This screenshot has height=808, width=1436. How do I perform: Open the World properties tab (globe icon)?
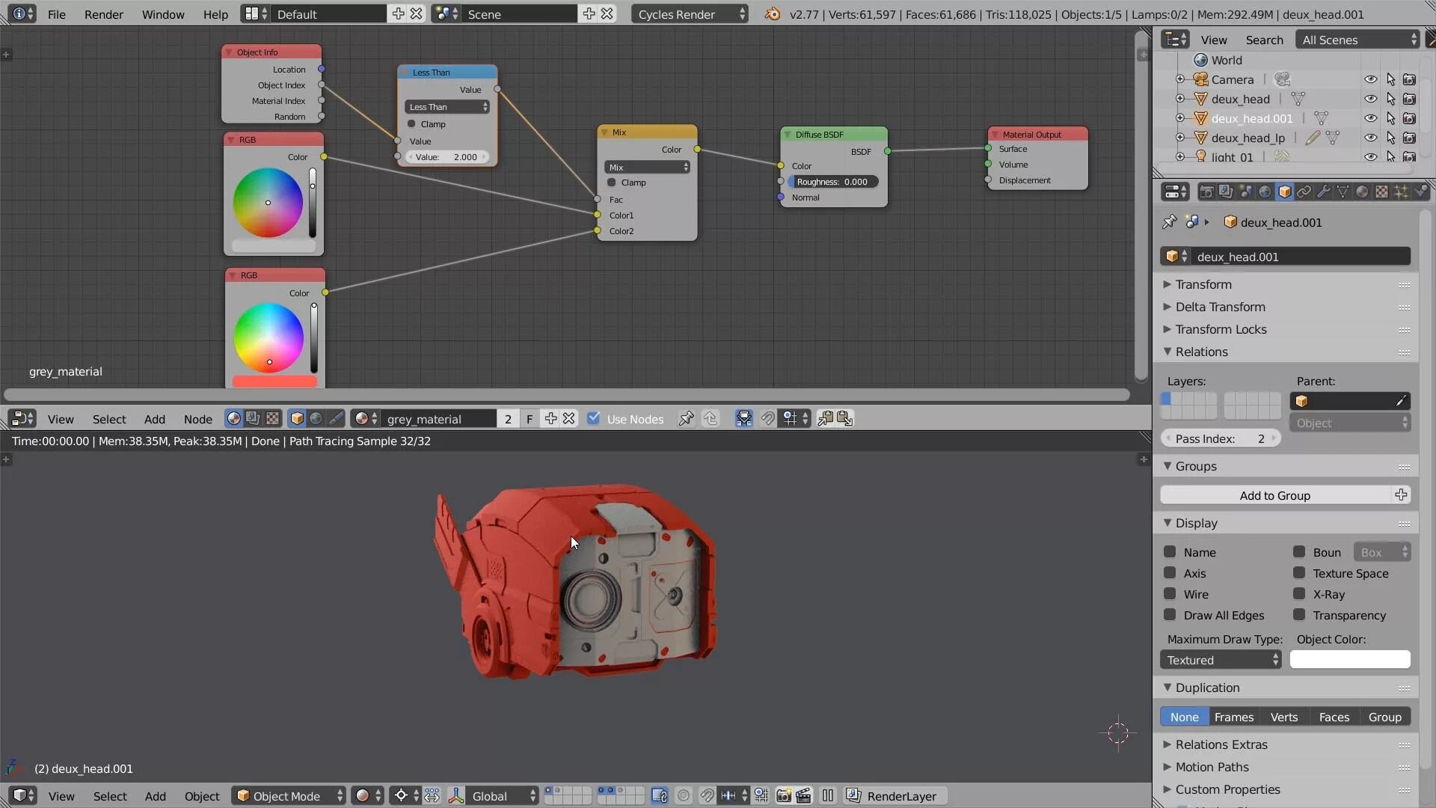(x=1265, y=192)
